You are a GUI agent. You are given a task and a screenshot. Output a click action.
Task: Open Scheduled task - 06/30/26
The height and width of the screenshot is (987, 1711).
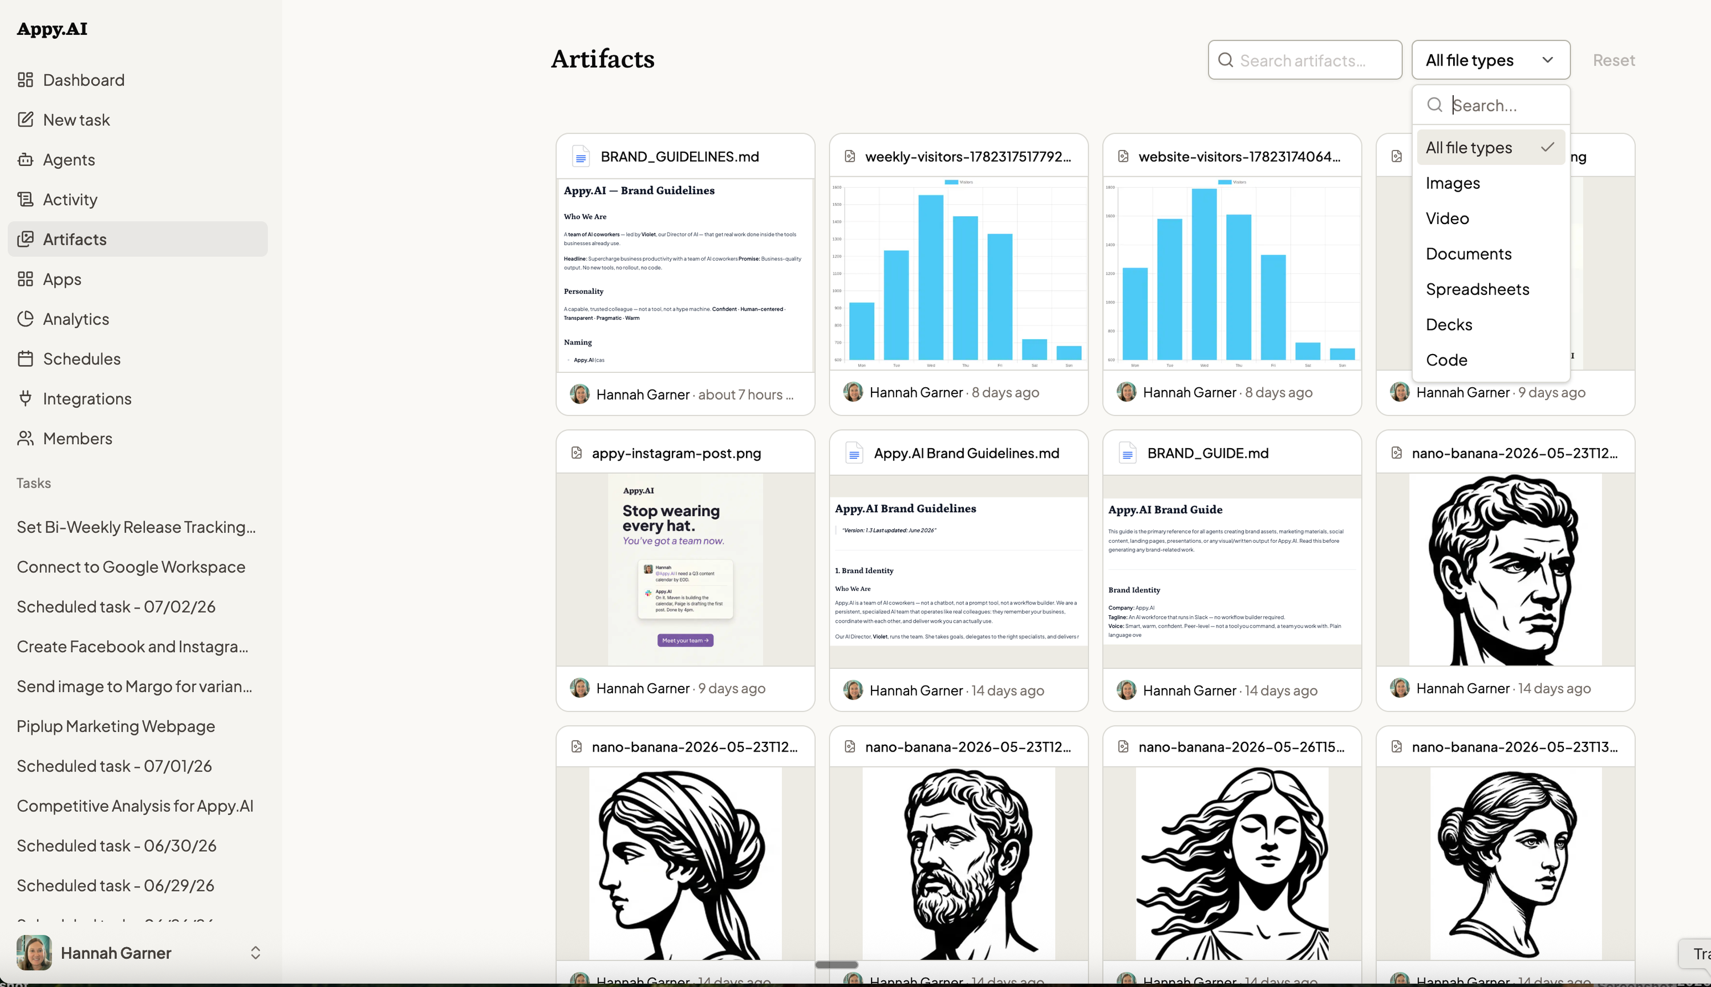116,846
